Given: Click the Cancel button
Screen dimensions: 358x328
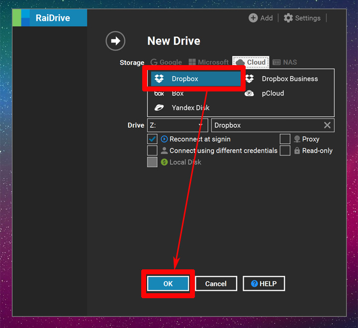Looking at the screenshot, I should (x=216, y=283).
